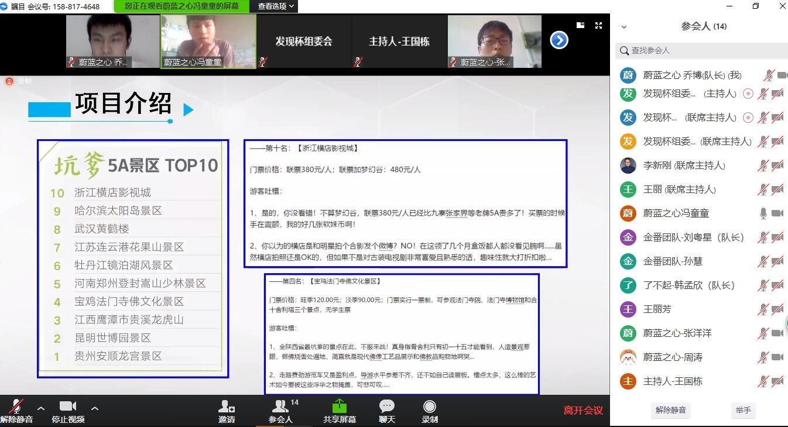This screenshot has width=788, height=427.
Task: Toggle my mic on 蔚蓝之心 乔博(队长) row
Action: [x=769, y=75]
